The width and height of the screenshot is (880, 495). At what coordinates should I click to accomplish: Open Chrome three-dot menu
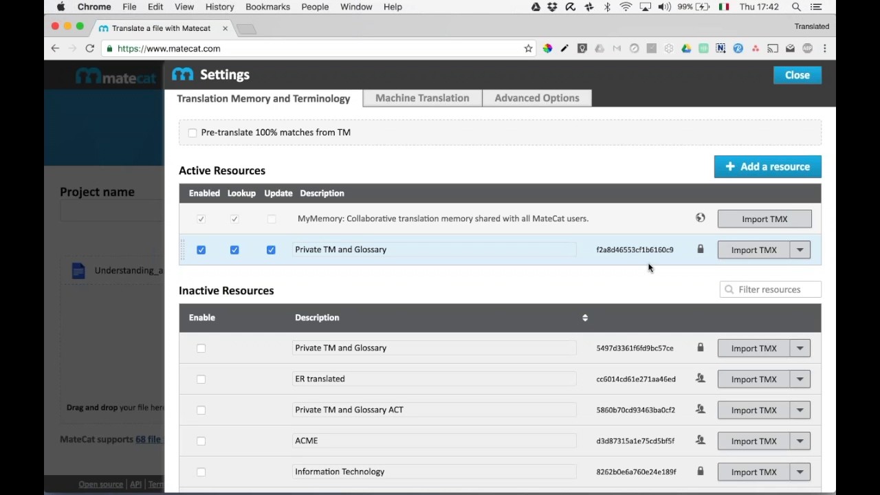tap(825, 49)
